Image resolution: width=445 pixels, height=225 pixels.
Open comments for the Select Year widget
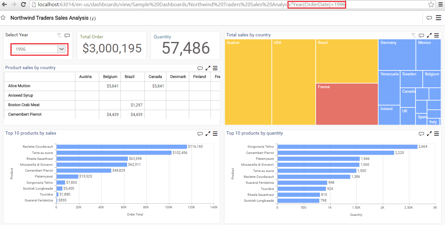pos(67,35)
